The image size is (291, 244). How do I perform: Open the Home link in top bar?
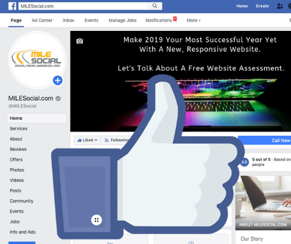pyautogui.click(x=242, y=6)
